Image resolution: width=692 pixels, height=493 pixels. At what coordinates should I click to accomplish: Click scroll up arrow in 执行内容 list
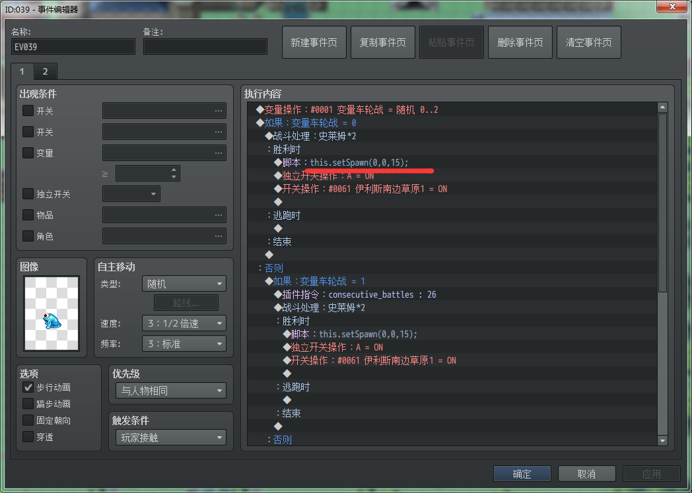(x=662, y=107)
